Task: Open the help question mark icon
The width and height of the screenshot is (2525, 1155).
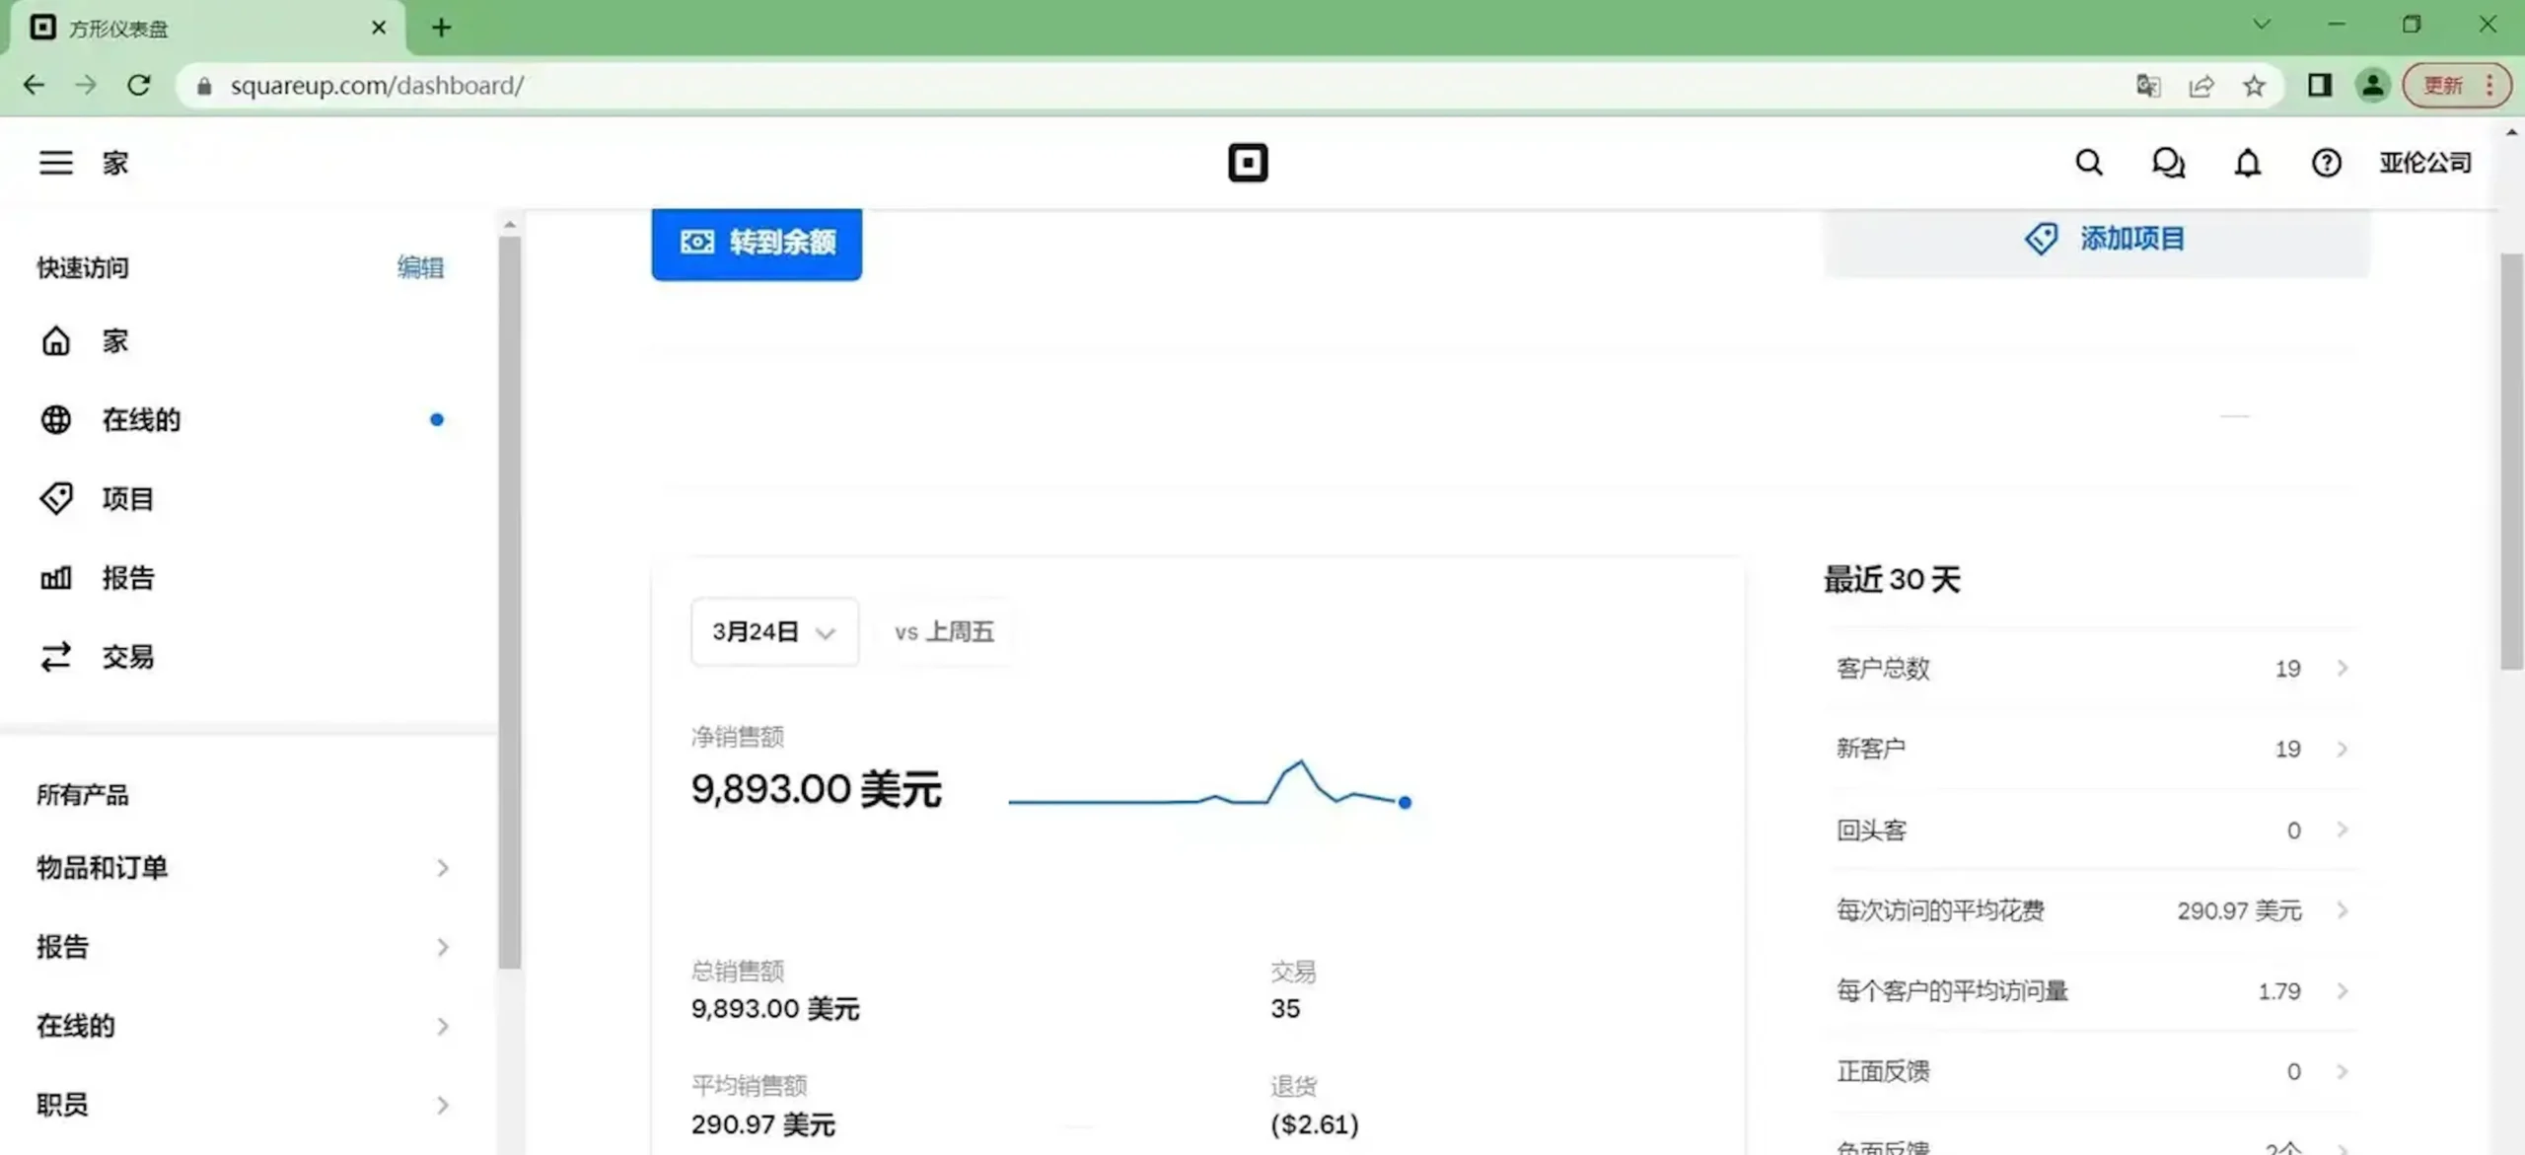Action: click(x=2326, y=163)
